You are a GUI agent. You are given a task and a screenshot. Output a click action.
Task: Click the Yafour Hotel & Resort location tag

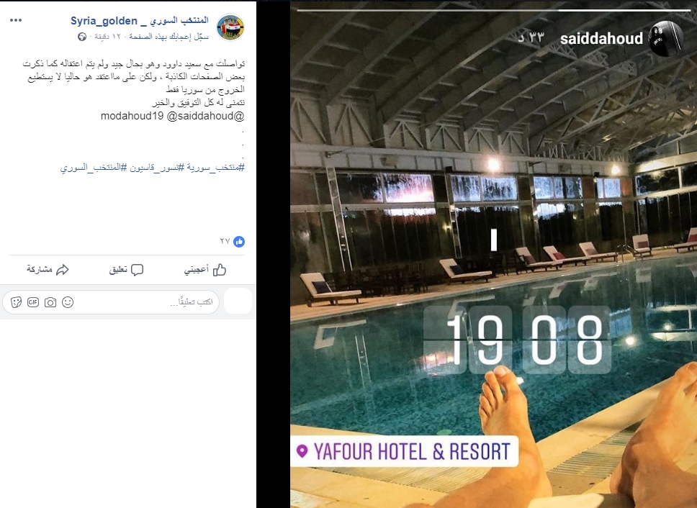tap(405, 452)
